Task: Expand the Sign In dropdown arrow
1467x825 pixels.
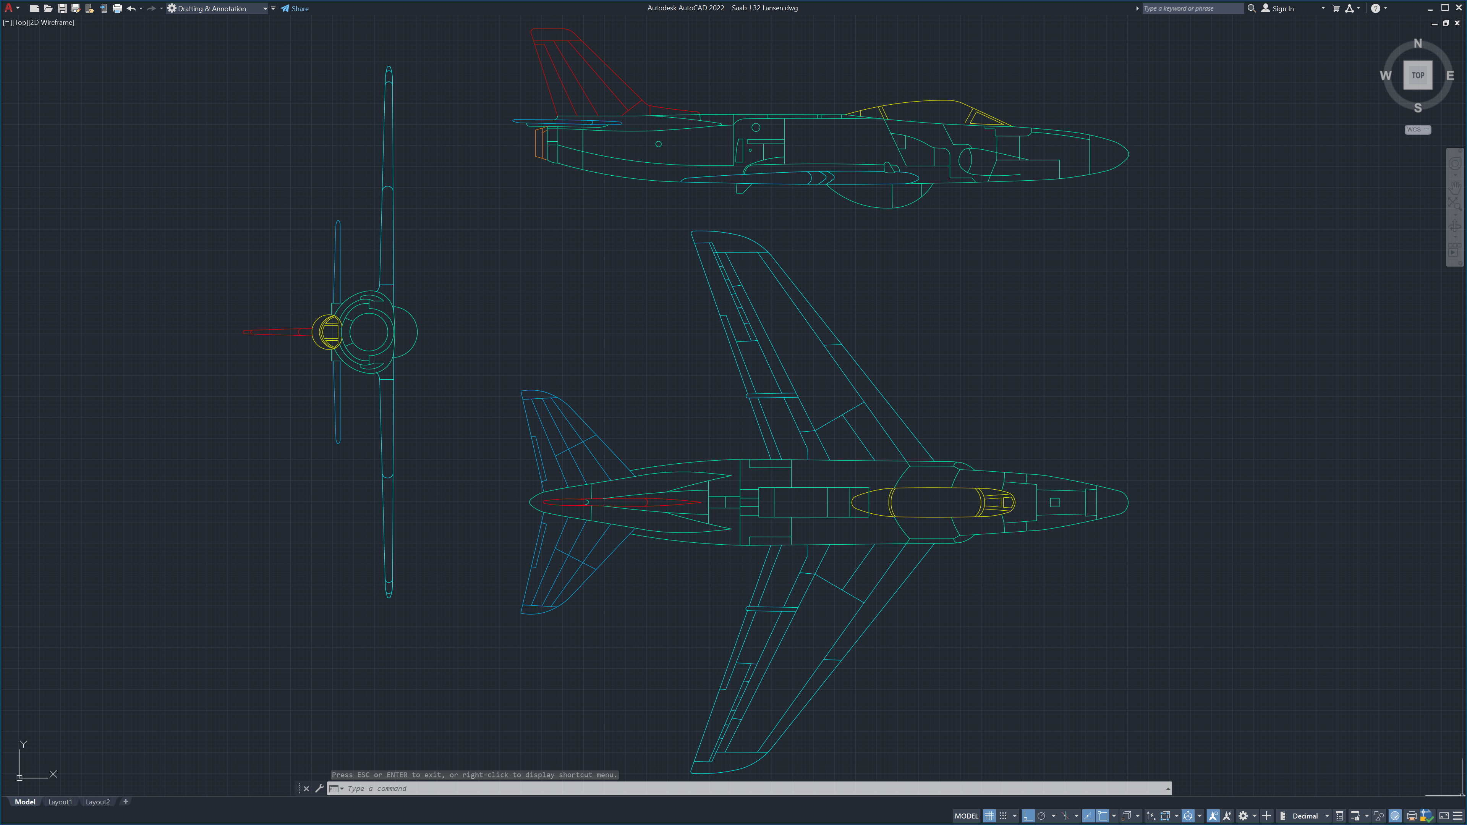Action: pos(1323,8)
